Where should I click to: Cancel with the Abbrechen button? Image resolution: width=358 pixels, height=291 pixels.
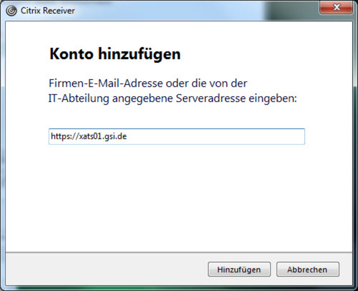tap(308, 269)
